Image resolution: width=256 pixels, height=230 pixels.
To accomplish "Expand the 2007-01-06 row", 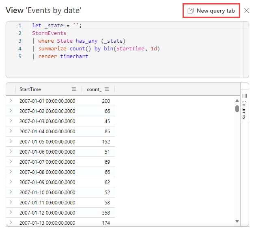I will coord(11,151).
